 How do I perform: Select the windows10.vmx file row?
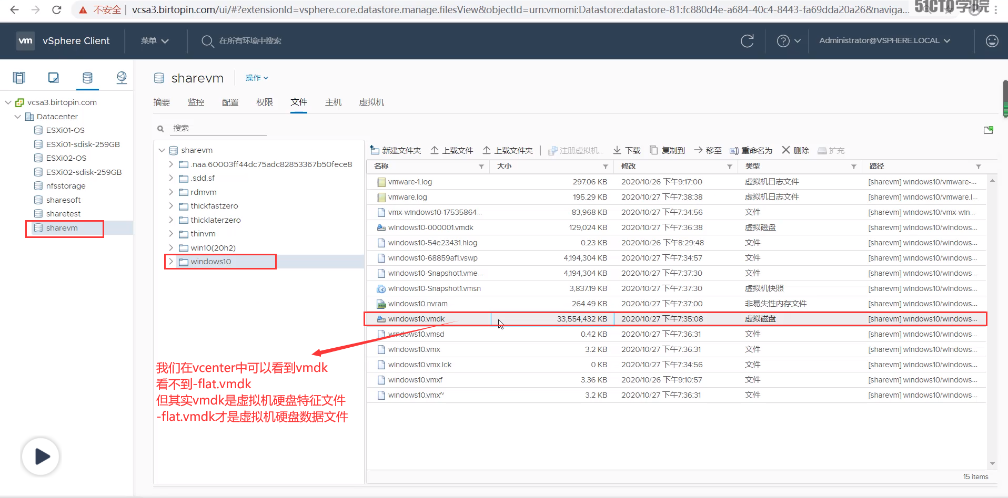click(x=676, y=350)
